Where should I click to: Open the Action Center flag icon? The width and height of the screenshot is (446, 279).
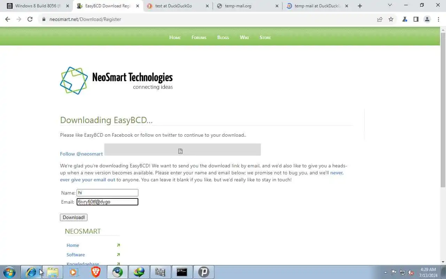394,272
